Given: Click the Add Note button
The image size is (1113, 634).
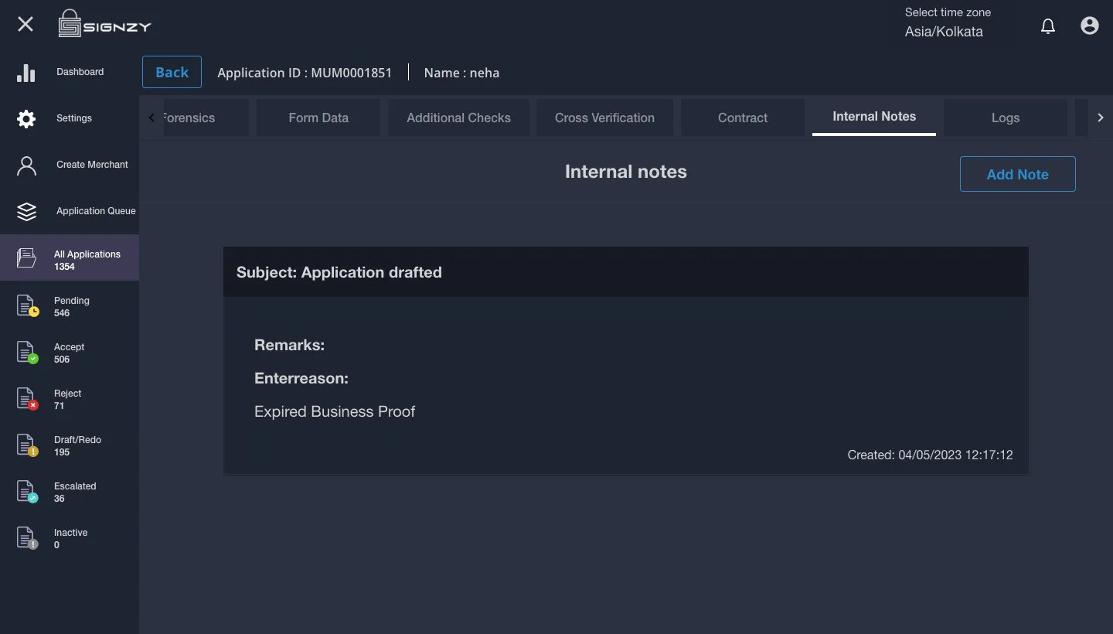Looking at the screenshot, I should tap(1017, 174).
